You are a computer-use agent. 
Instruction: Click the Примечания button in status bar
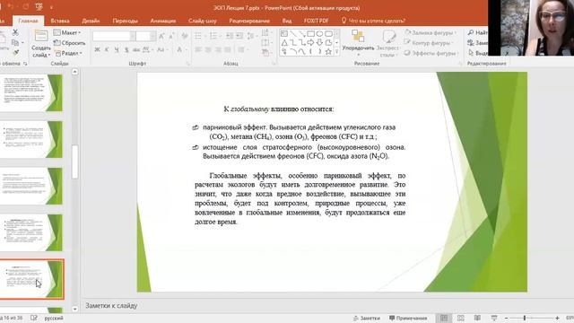(408, 319)
